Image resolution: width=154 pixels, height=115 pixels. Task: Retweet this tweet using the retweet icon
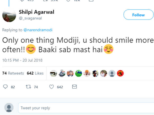[x=28, y=87]
